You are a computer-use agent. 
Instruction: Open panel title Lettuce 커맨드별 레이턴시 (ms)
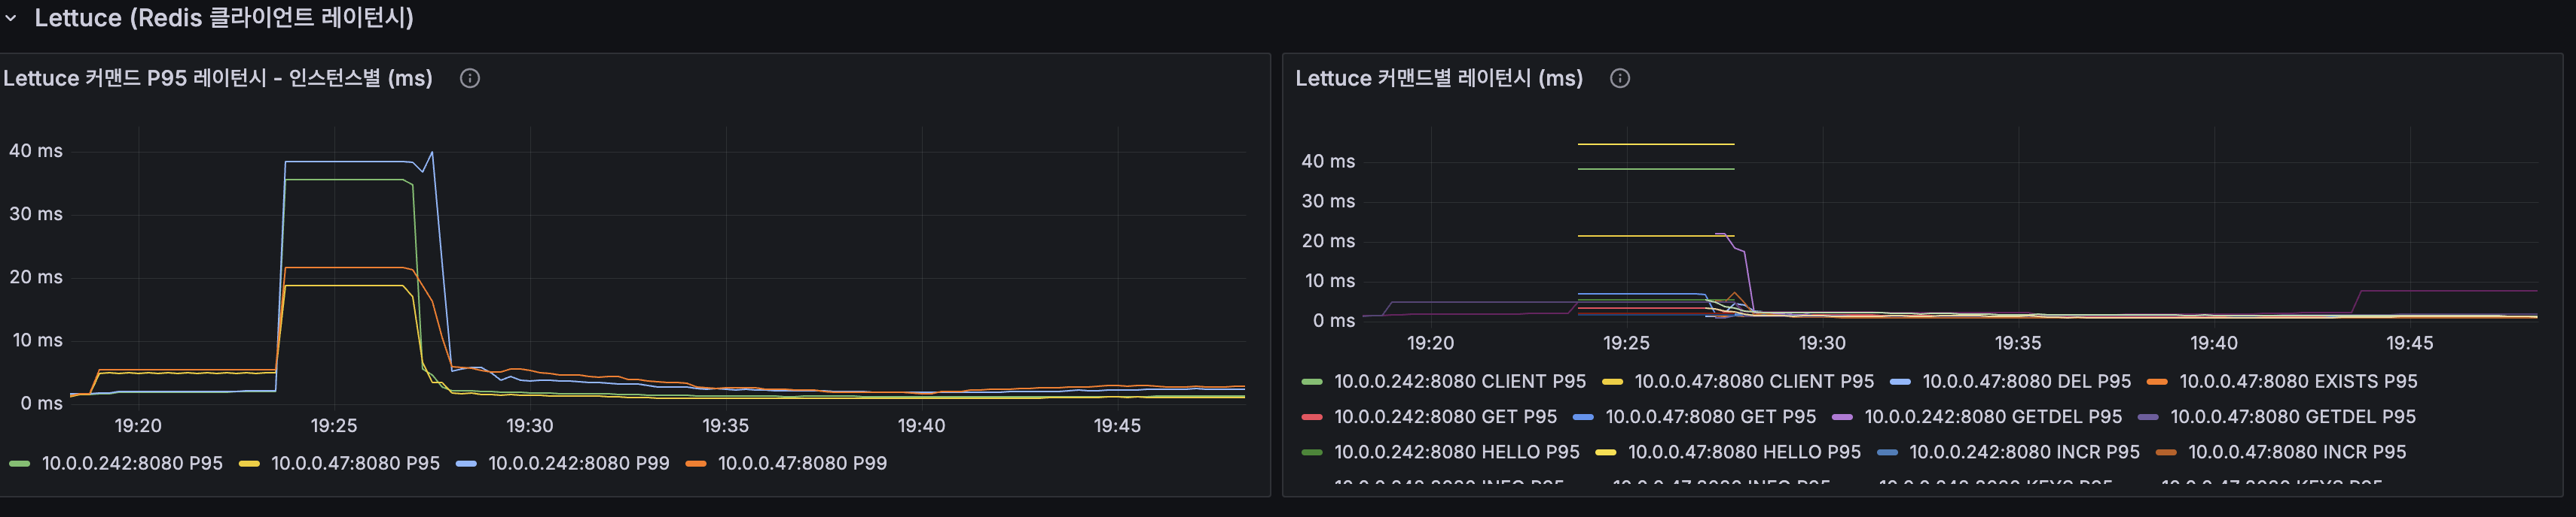click(x=1439, y=78)
